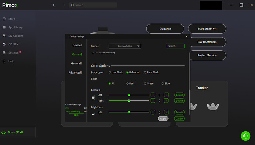Switch to the Games tab
Viewport: 255px width, 145px height.
77,54
